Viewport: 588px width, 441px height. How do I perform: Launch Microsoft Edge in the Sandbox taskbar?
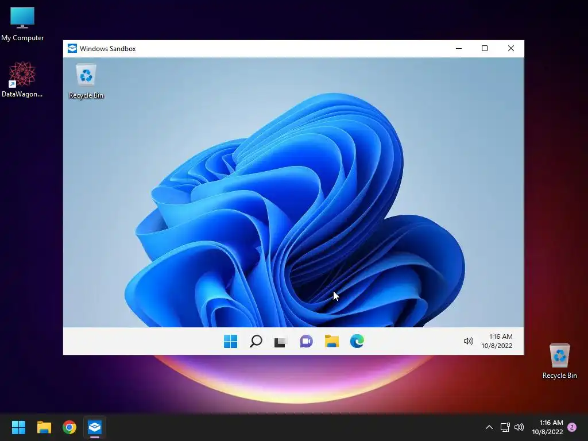point(357,341)
